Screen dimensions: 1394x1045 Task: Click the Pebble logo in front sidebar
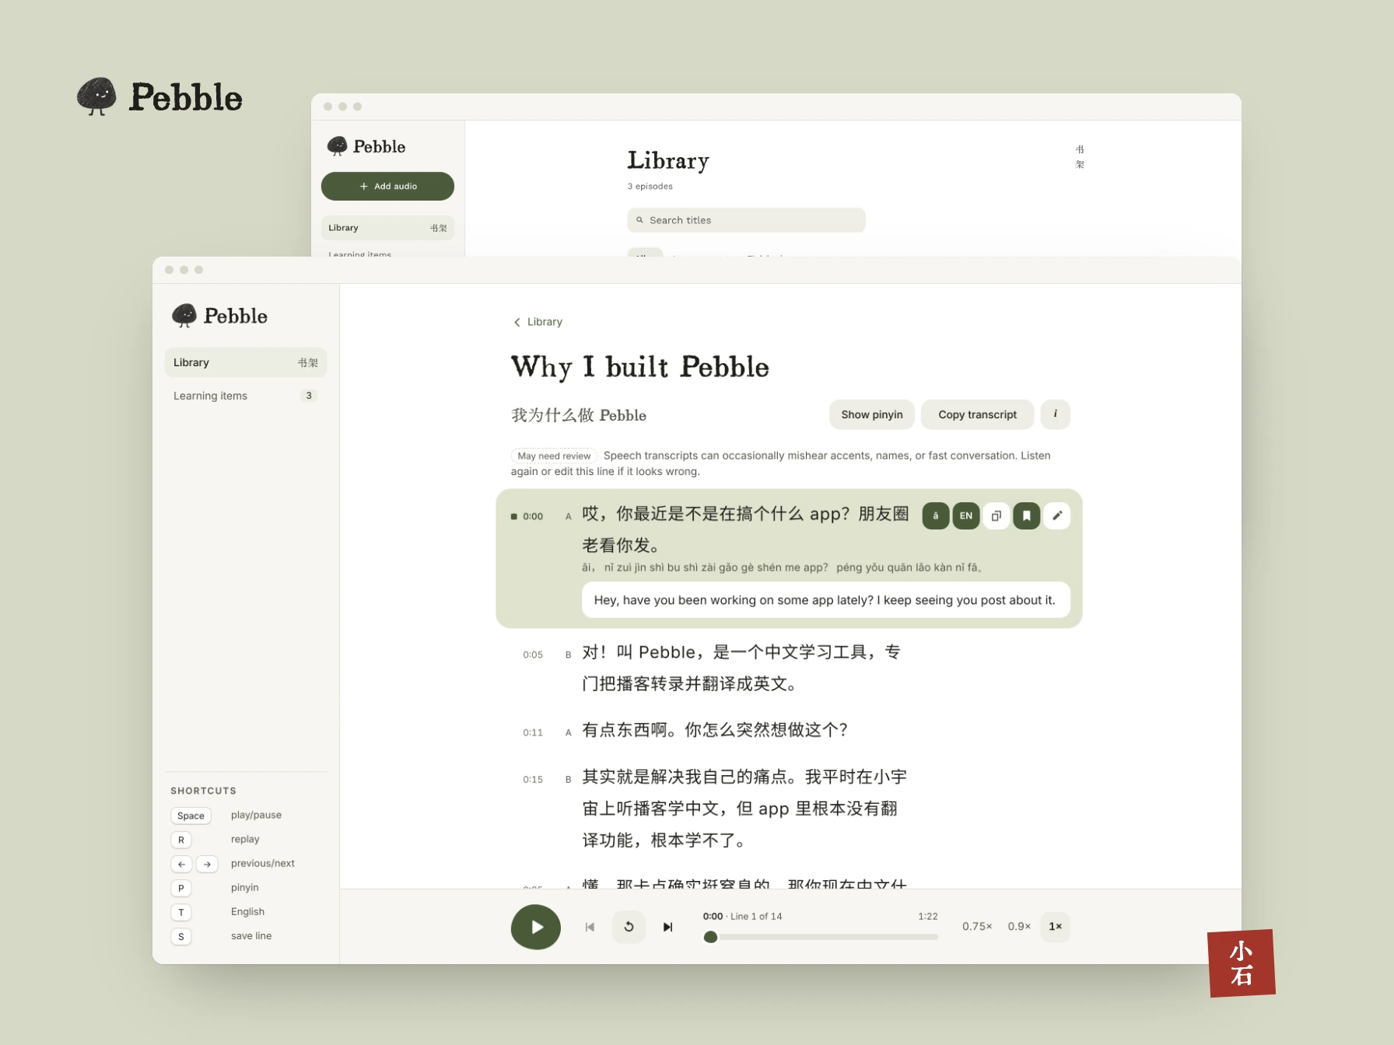point(219,316)
